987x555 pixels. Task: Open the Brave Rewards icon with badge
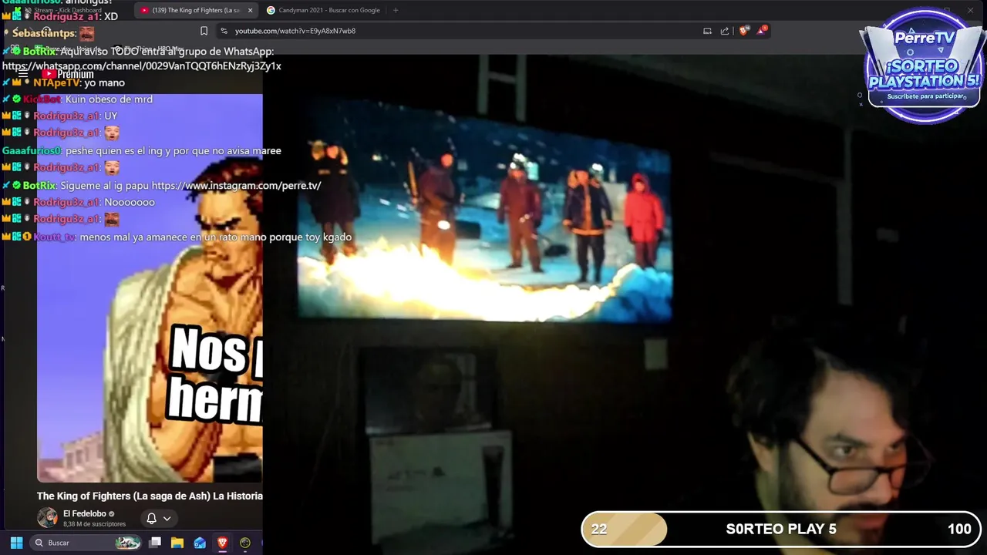click(762, 31)
